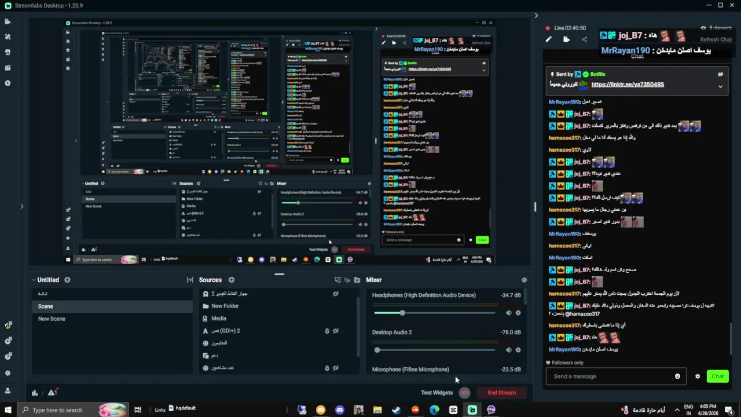Hide the pinned BotRix message

tap(720, 74)
